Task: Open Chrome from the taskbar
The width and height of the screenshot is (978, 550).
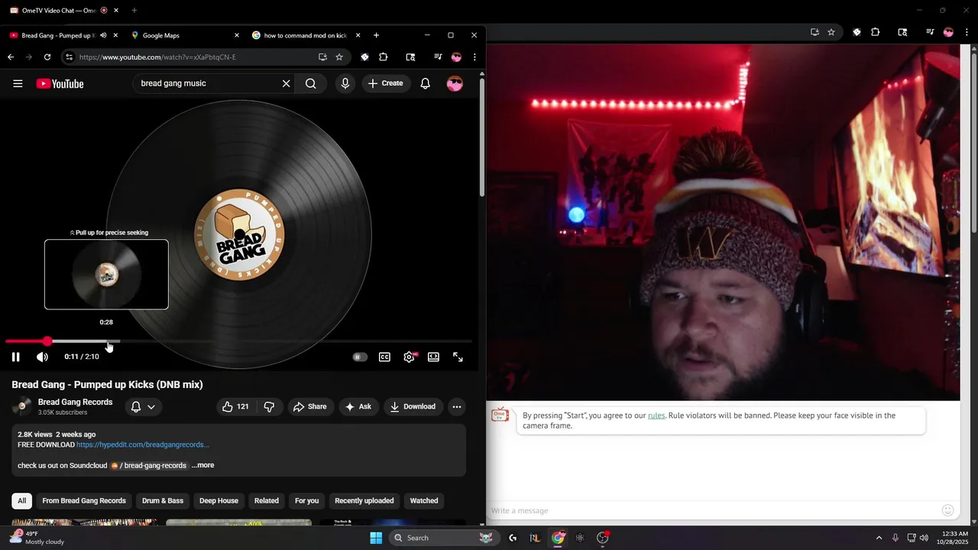Action: point(559,538)
